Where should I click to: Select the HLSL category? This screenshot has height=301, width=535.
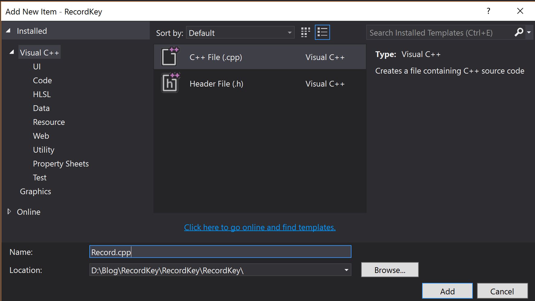pos(42,94)
